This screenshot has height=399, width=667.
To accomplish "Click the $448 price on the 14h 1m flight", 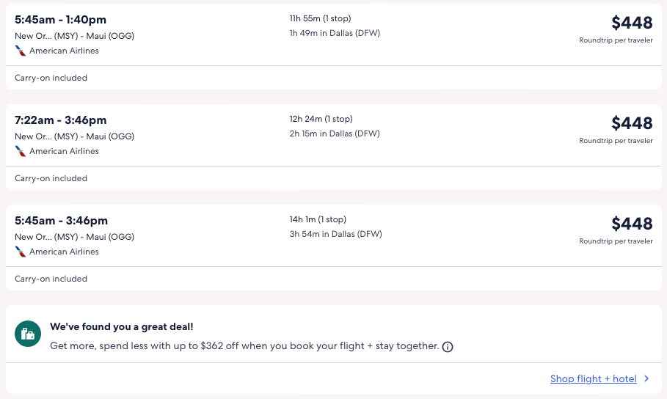I will coord(631,224).
